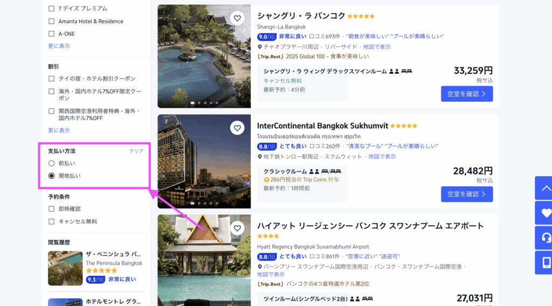Open the ハイアット リージェンシー バンコク hotel title
This screenshot has height=306, width=552.
(x=370, y=226)
